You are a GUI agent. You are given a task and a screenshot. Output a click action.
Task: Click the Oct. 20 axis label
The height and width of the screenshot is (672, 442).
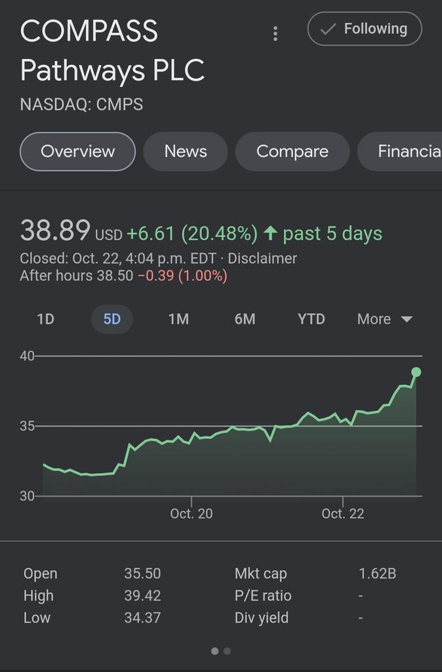pyautogui.click(x=191, y=513)
